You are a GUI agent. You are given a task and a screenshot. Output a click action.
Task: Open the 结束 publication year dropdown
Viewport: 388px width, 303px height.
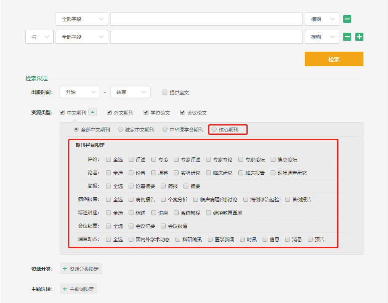[130, 92]
